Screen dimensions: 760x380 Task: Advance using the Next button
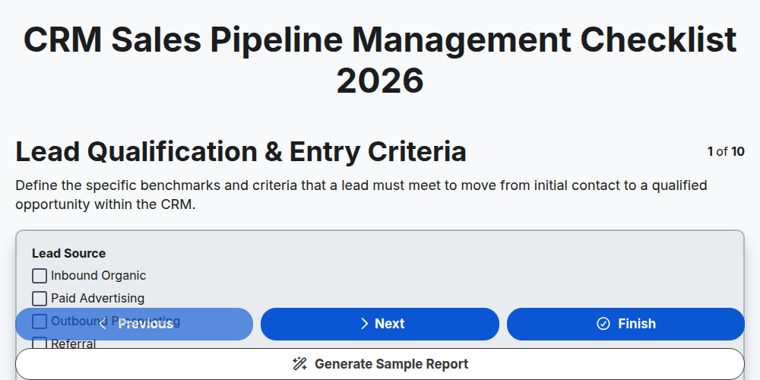click(x=380, y=324)
